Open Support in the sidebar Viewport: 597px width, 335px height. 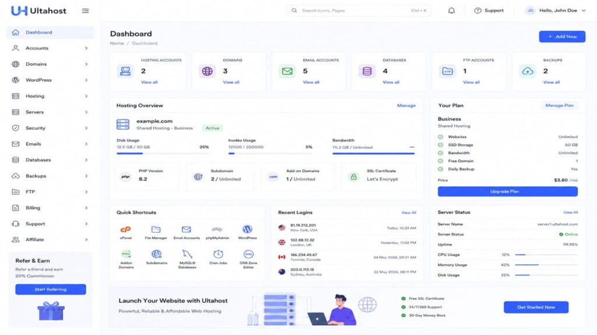coord(50,224)
